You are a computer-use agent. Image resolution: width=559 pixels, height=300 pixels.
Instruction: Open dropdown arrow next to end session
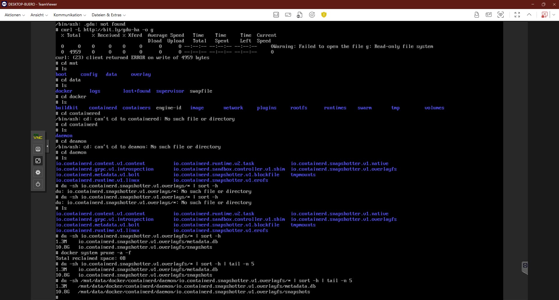(553, 15)
